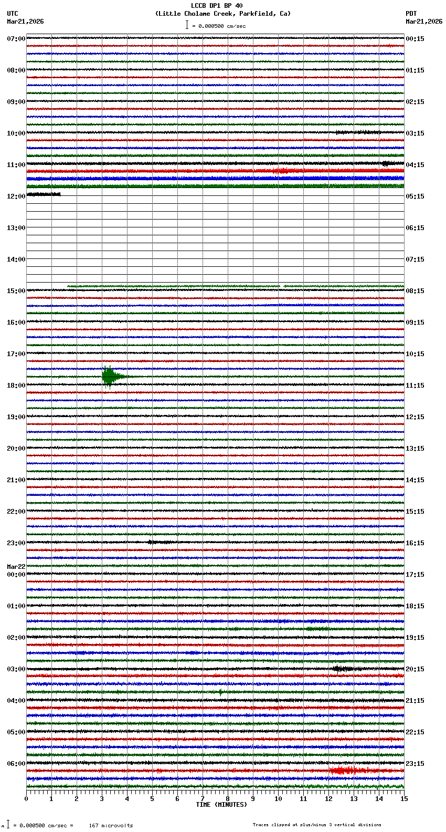Image resolution: width=446 pixels, height=832 pixels.
Task: Click the '11:15' PDT time label
Action: tap(415, 386)
